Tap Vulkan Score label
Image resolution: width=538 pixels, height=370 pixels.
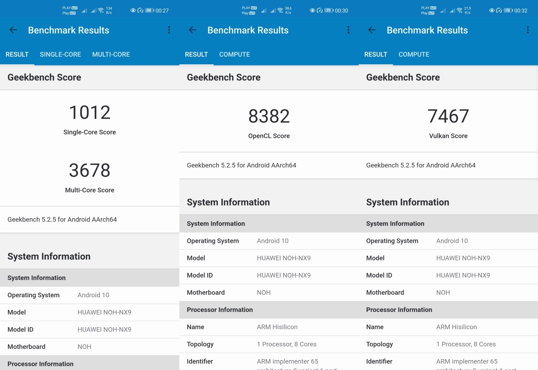pyautogui.click(x=448, y=136)
